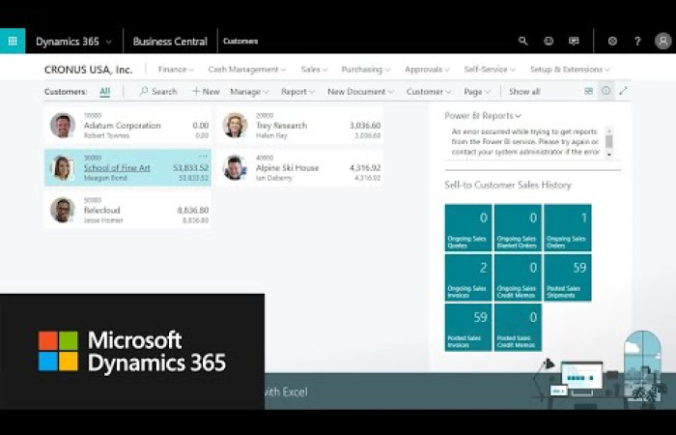Viewport: 676px width, 435px height.
Task: Toggle the FactBox information pane icon
Action: 606,91
